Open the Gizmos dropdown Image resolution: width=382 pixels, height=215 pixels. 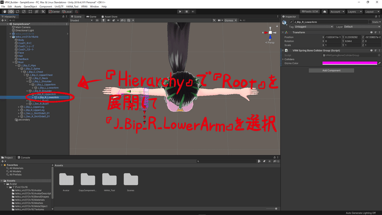230,21
